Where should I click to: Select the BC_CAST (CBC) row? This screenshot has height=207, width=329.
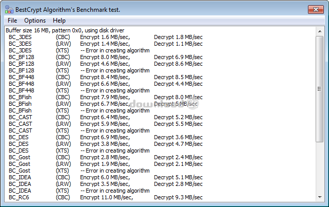coord(106,117)
